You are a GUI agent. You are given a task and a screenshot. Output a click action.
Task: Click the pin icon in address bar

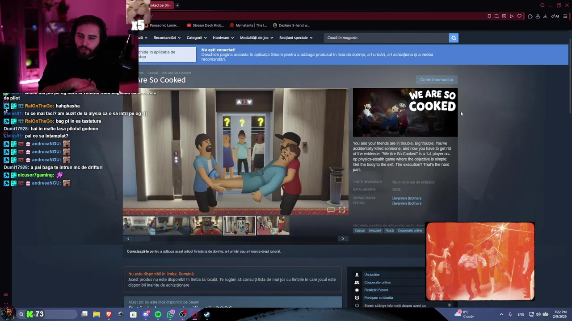[489, 16]
